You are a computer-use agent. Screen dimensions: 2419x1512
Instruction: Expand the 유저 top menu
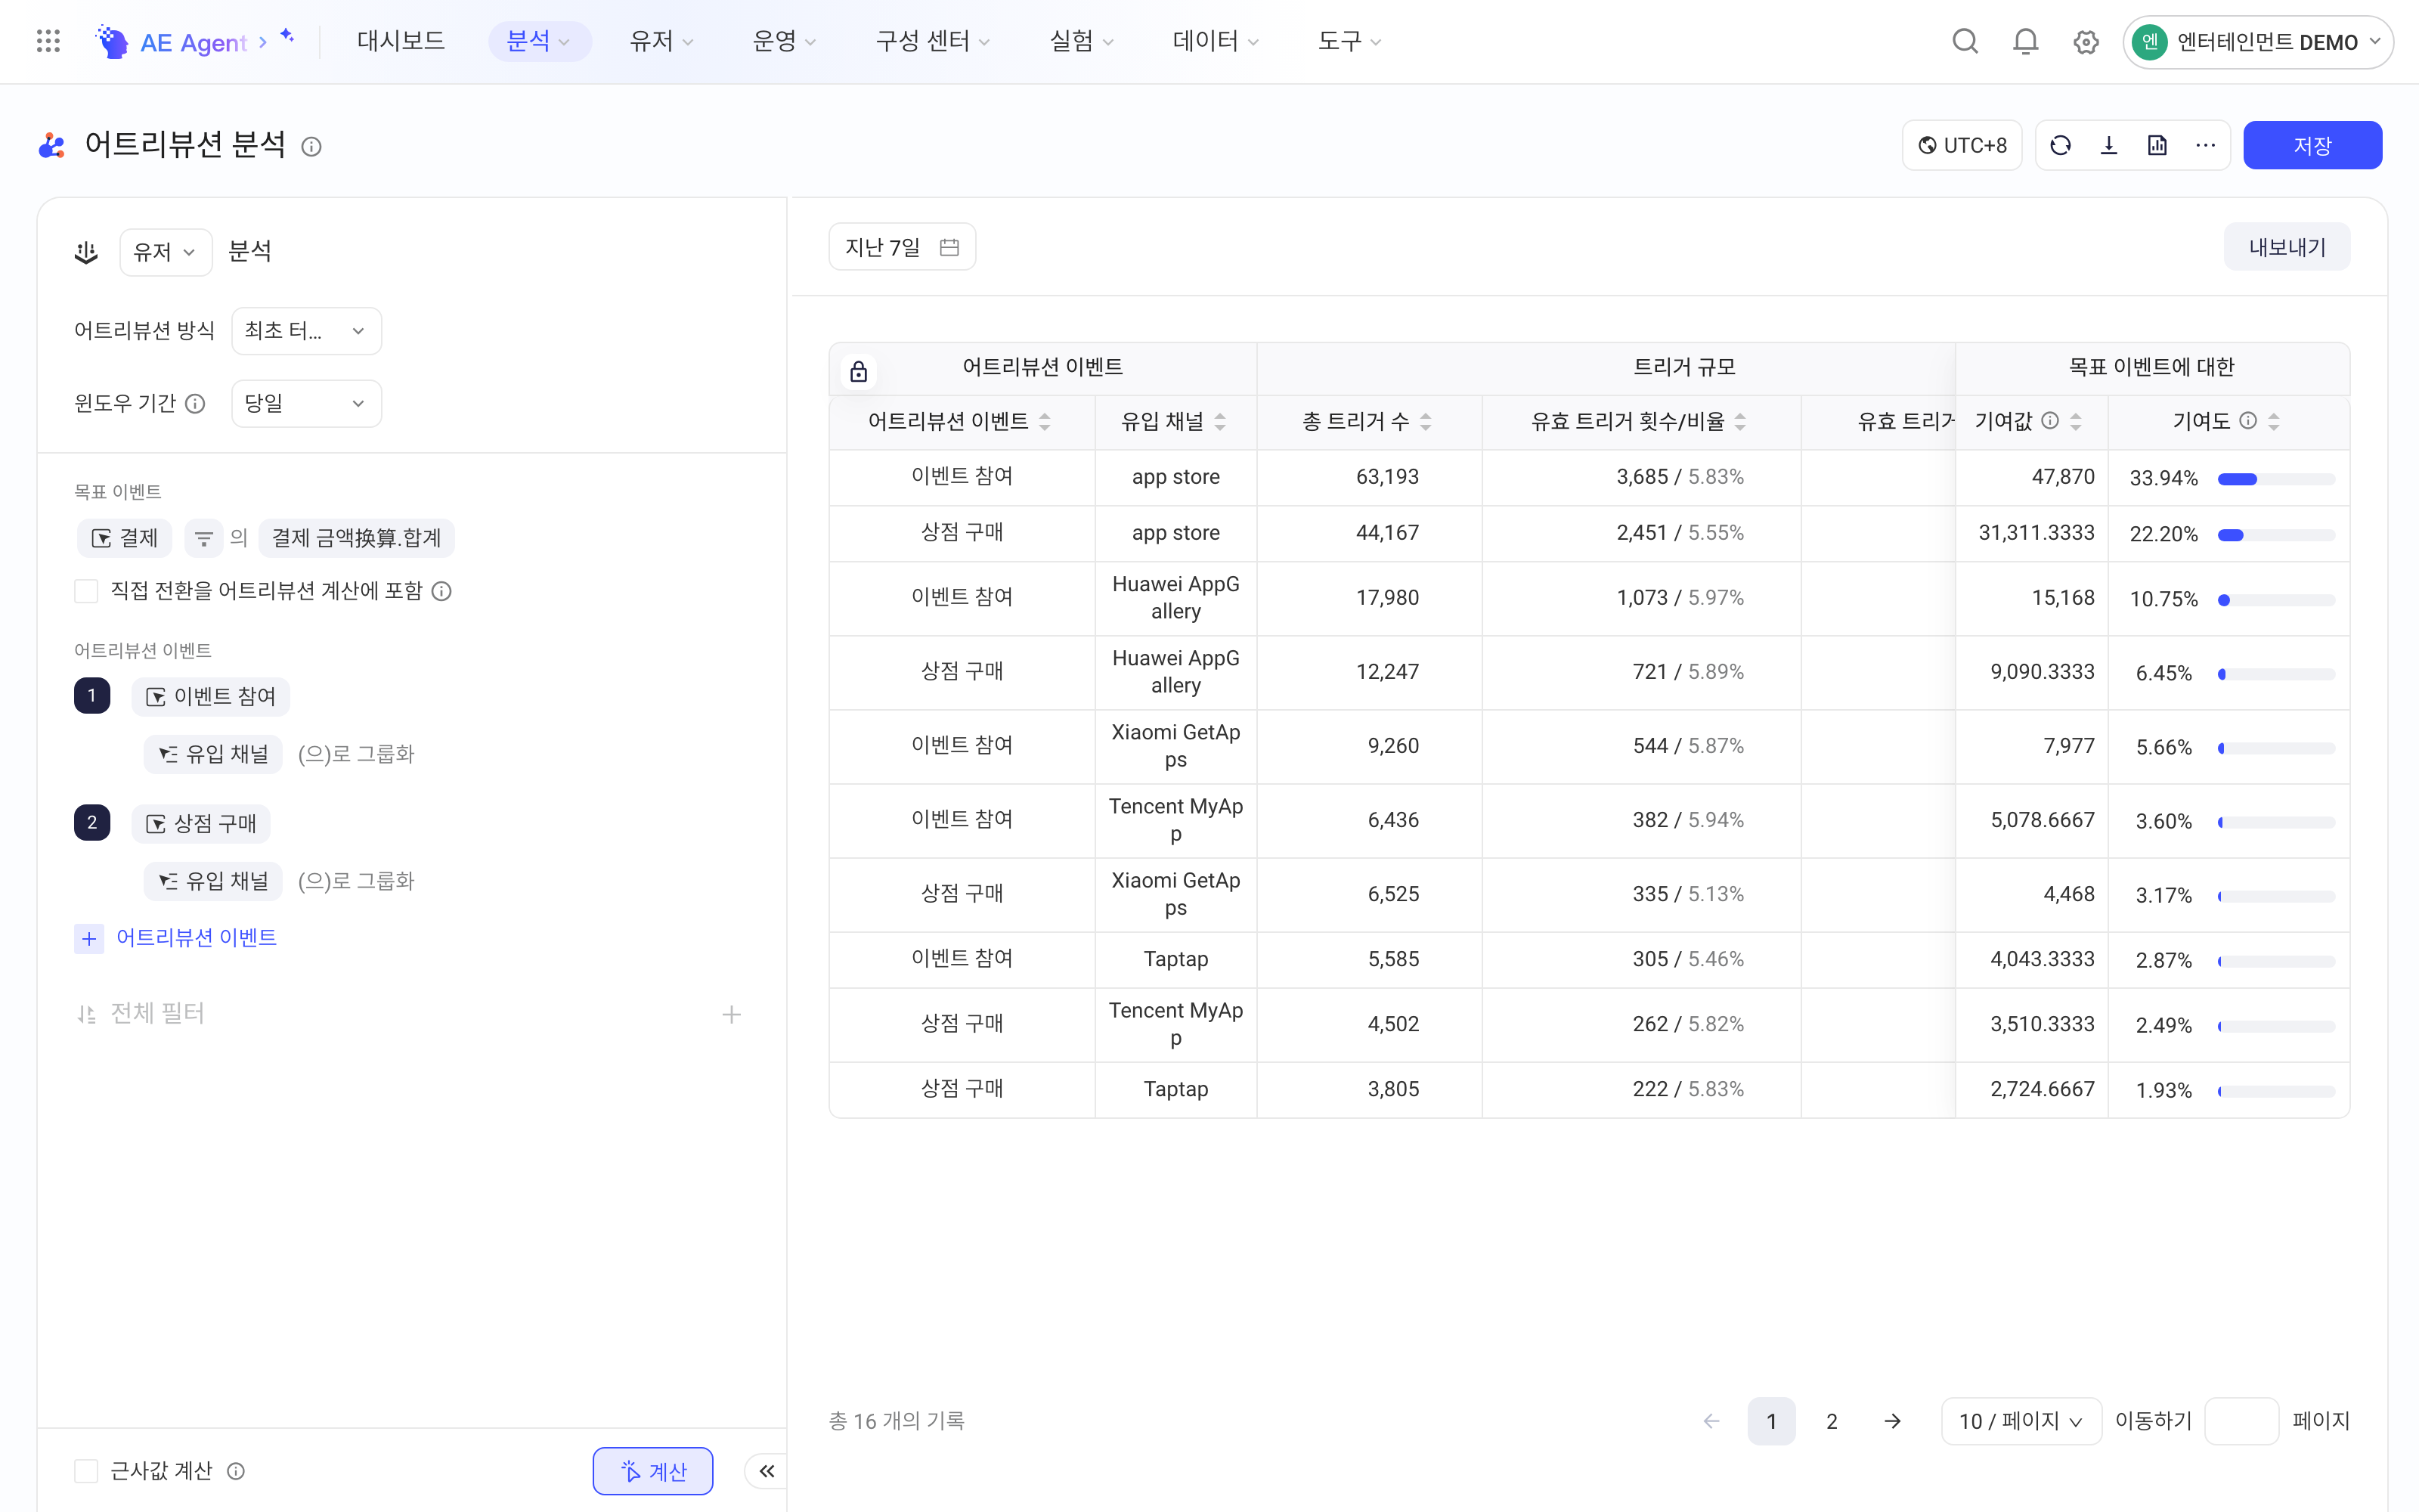(661, 41)
